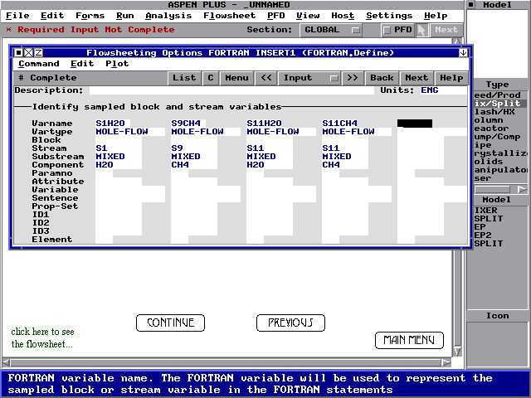This screenshot has width=531, height=398.
Task: Select MIXER model in Model list
Action: (499, 210)
